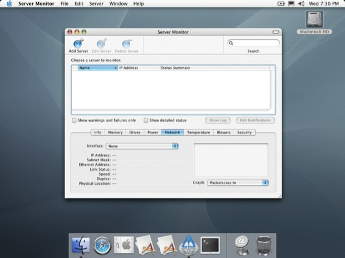This screenshot has height=258, width=345.
Task: Open Server Monitor icon in the Dock
Action: coord(189,245)
